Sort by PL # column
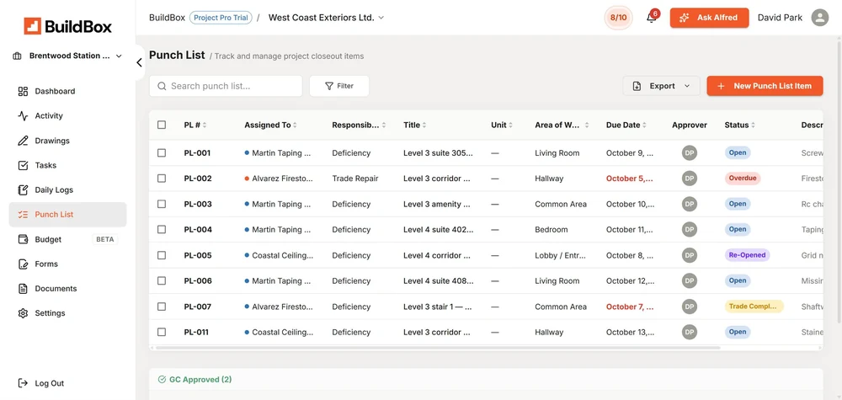This screenshot has height=400, width=842. click(x=195, y=125)
